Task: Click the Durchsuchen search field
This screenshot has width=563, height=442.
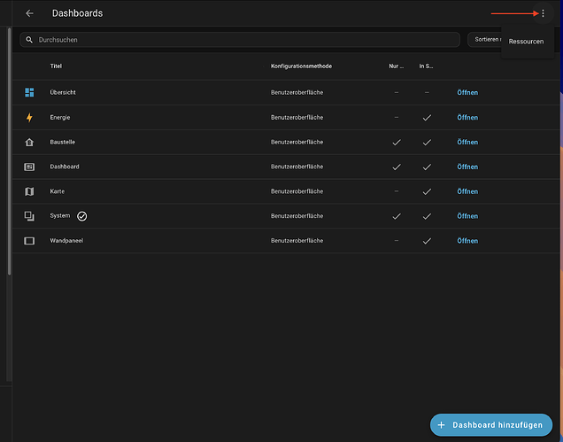Action: point(239,40)
